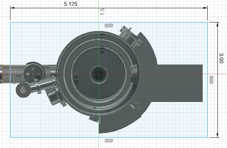Image resolution: width=227 pixels, height=148 pixels.
Task: Select the constraint glyph on the rectangle's top edge
Action: pyautogui.click(x=108, y=25)
